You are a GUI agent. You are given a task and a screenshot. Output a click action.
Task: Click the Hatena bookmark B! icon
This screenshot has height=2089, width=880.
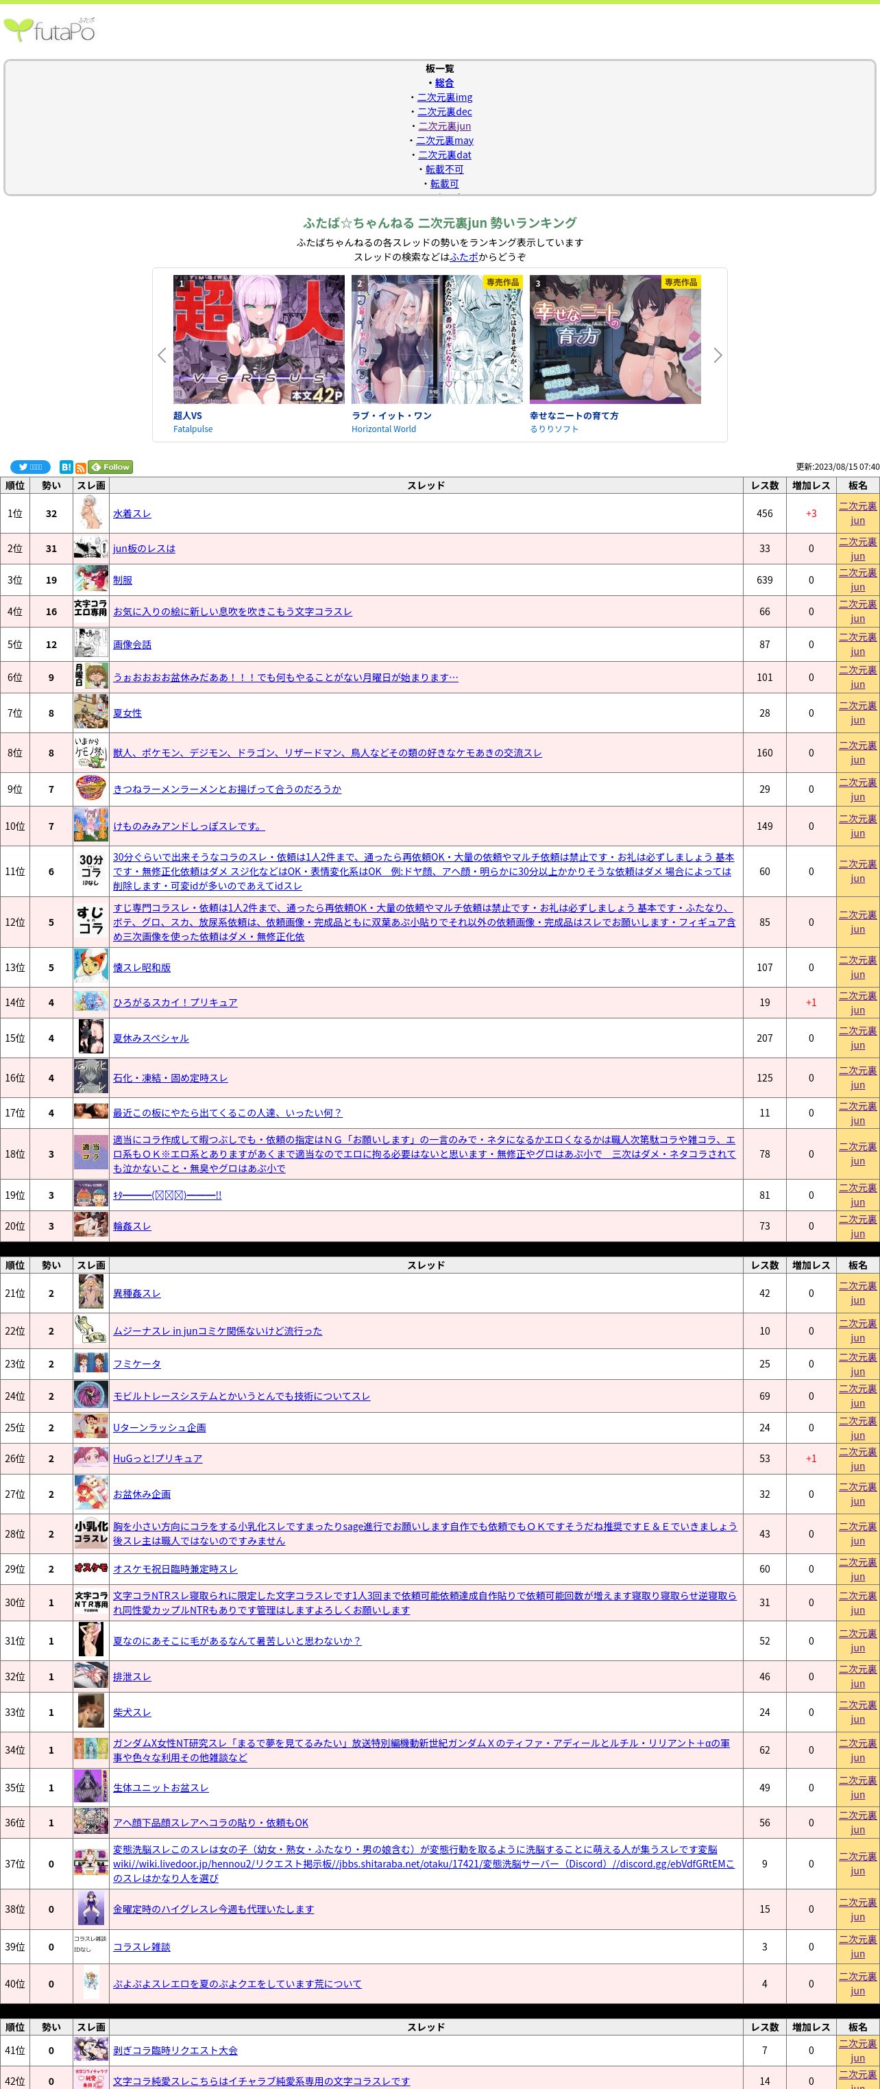[x=66, y=467]
